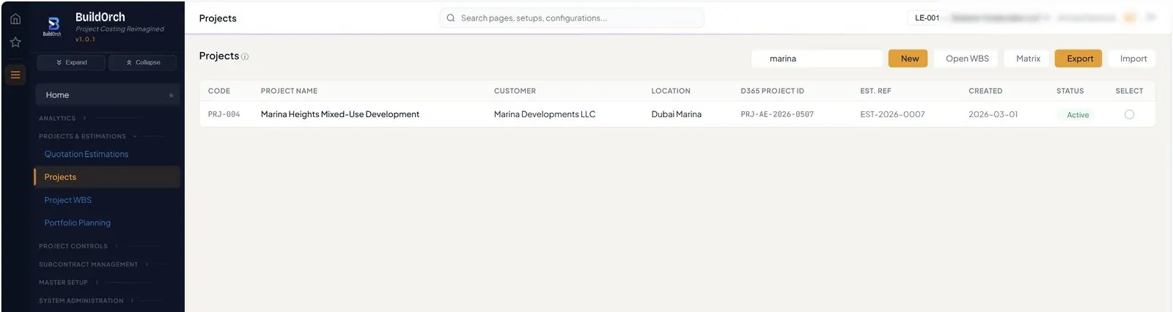
Task: Open the LE-001 entity selector
Action: tap(927, 18)
